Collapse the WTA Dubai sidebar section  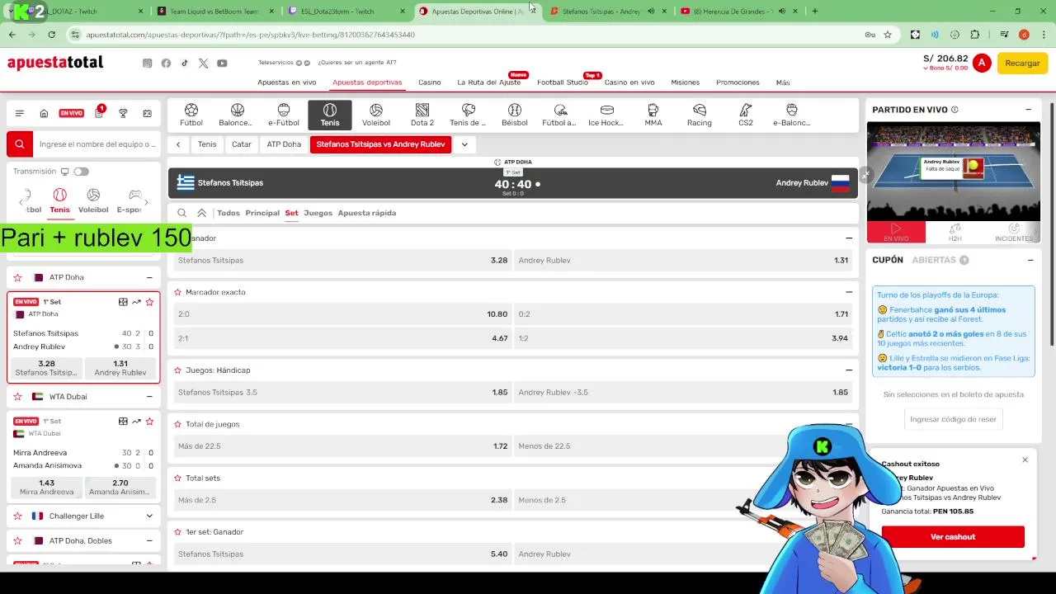click(149, 397)
